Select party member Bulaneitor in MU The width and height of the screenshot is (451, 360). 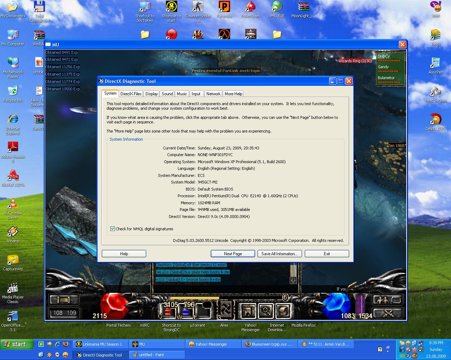click(389, 79)
